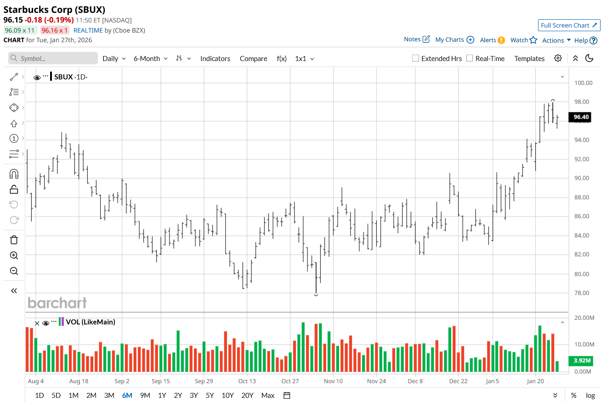601x402 pixels.
Task: Collapse the chart toolbar with double chevron
Action: 575,58
